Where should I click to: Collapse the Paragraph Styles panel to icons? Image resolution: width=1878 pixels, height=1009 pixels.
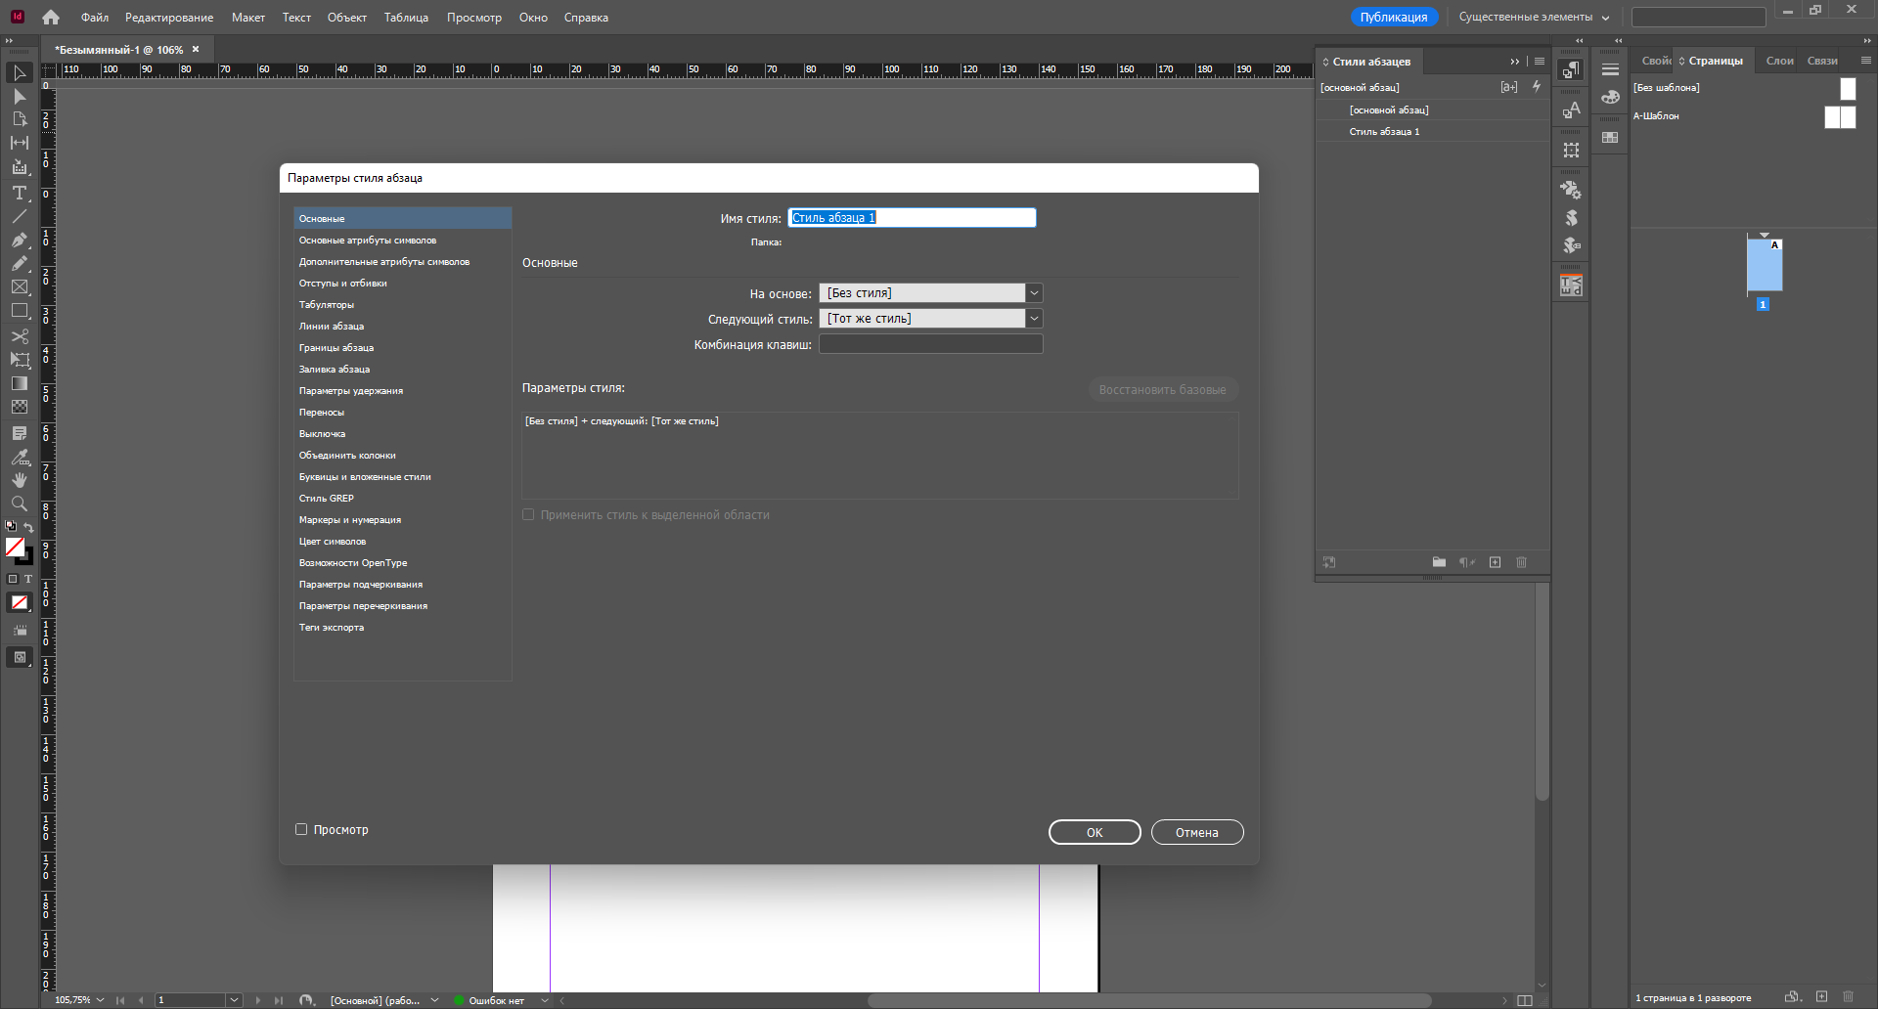[1515, 62]
